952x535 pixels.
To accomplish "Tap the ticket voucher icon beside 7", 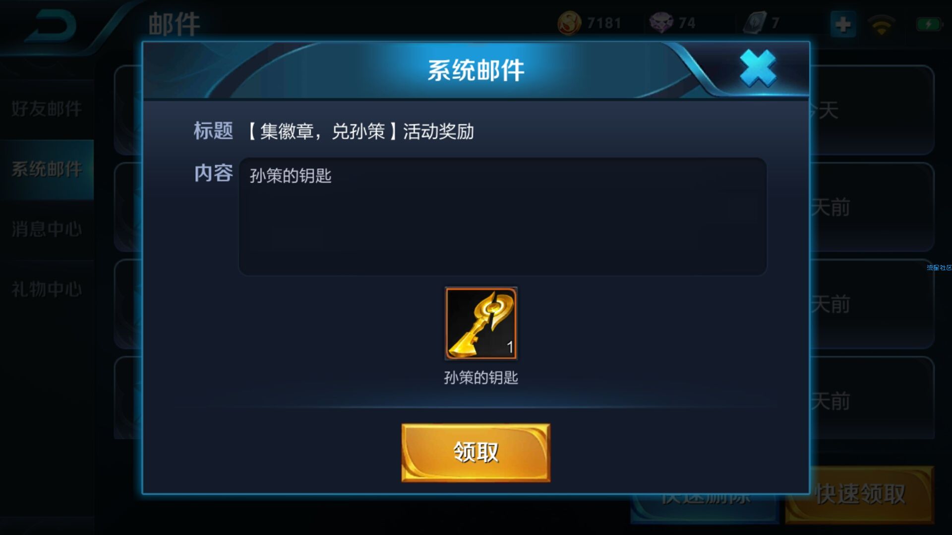I will tap(755, 23).
